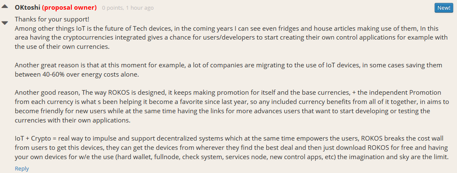Click the "Thanks for your support!" line

click(52, 19)
